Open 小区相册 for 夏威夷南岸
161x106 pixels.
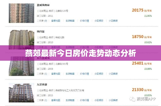click(x=99, y=21)
